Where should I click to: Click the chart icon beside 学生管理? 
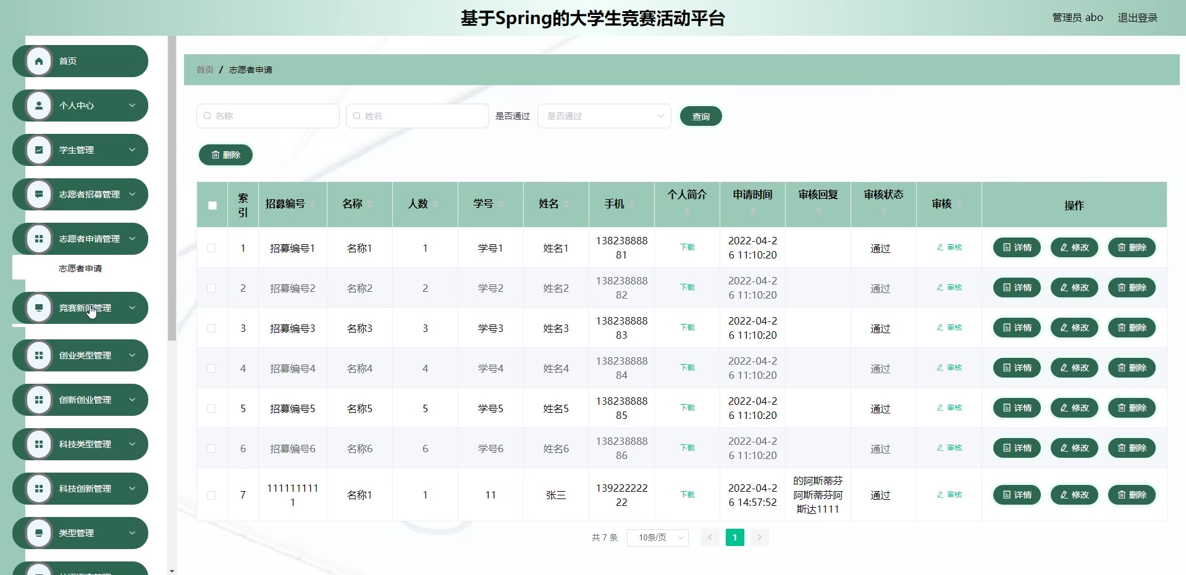pos(39,150)
